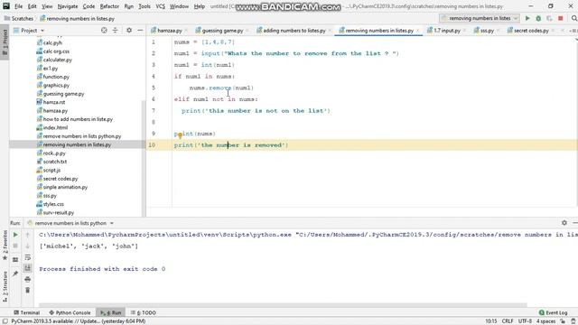
Task: Collapse all files in Project panel
Action: (x=115, y=30)
